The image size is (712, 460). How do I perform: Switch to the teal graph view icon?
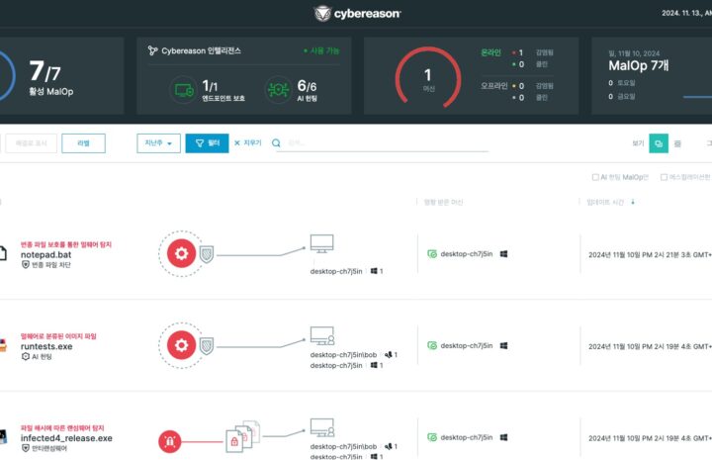click(659, 143)
